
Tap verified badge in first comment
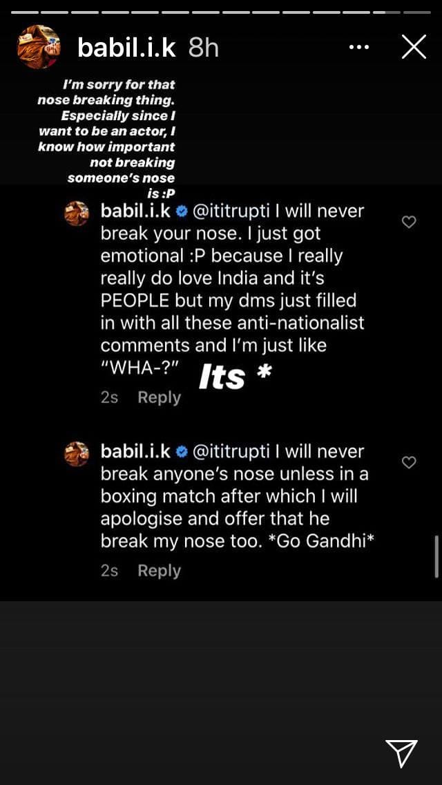click(x=182, y=211)
